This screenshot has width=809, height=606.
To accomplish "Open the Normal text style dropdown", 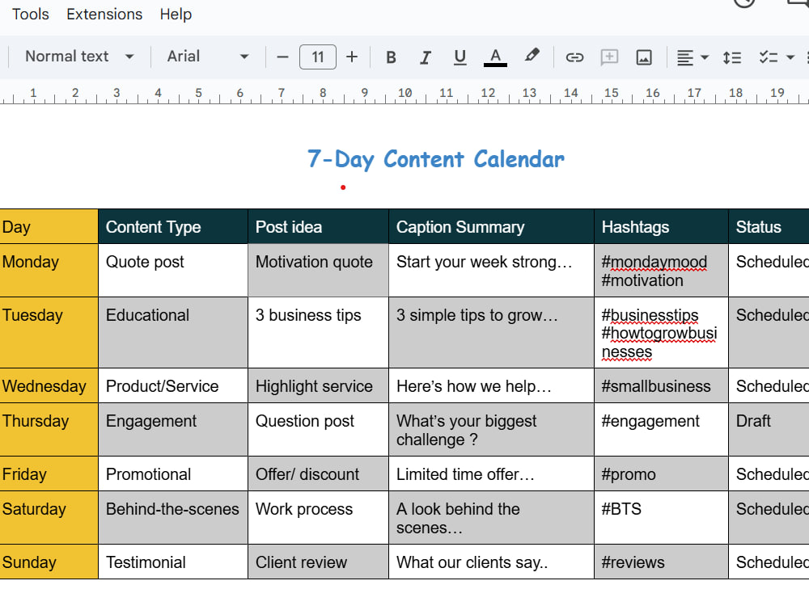I will 79,57.
